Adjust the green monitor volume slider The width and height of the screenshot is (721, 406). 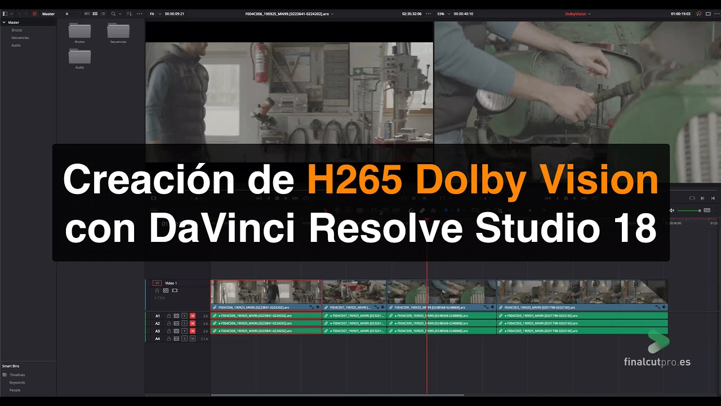tap(689, 210)
